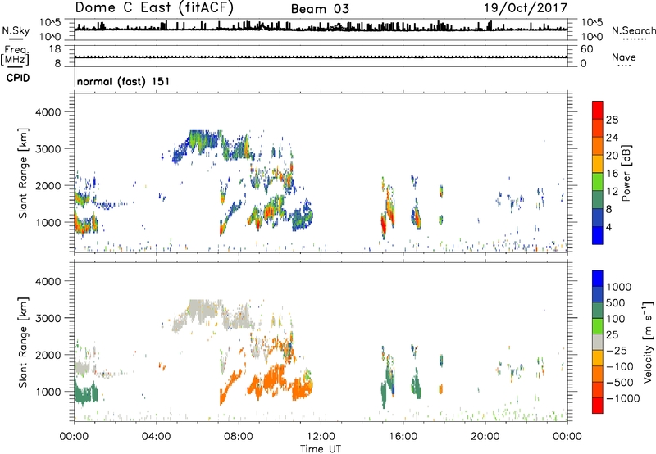Image resolution: width=656 pixels, height=454 pixels.
Task: Click the "Time UT" axis title
Action: (321, 449)
